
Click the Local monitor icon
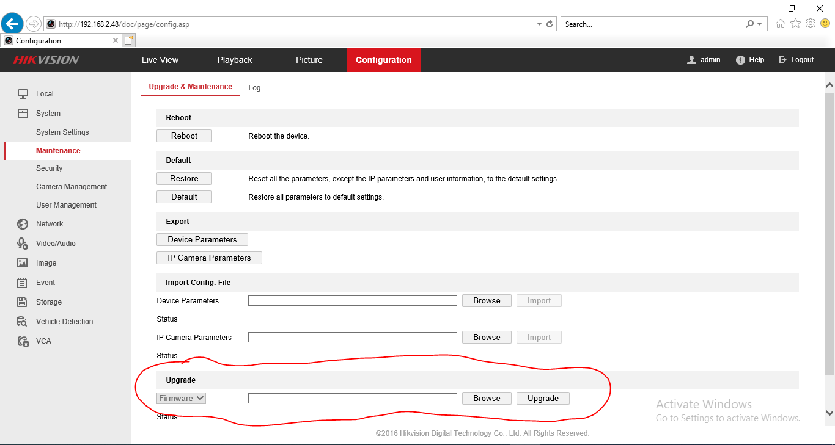(23, 94)
